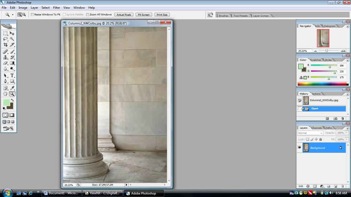Select the Rectangular Marquee tool

[x=5, y=33]
